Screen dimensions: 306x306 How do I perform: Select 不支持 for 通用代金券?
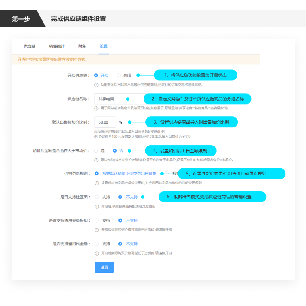coord(120,244)
